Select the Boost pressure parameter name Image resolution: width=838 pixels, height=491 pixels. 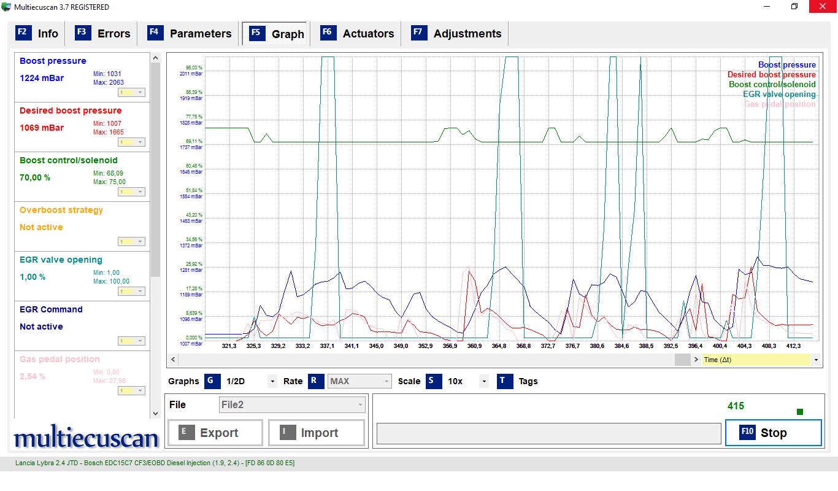(53, 61)
